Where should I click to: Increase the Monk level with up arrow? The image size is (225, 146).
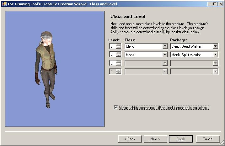[118, 53]
